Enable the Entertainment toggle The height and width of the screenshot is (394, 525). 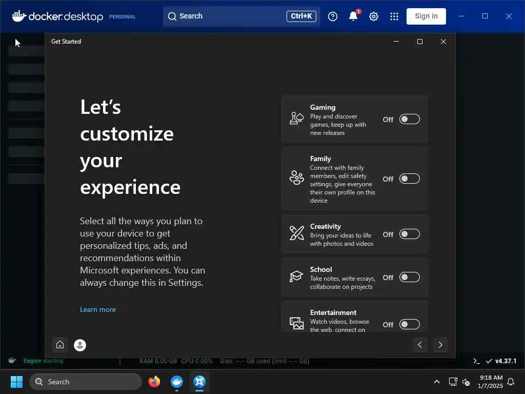pos(409,324)
